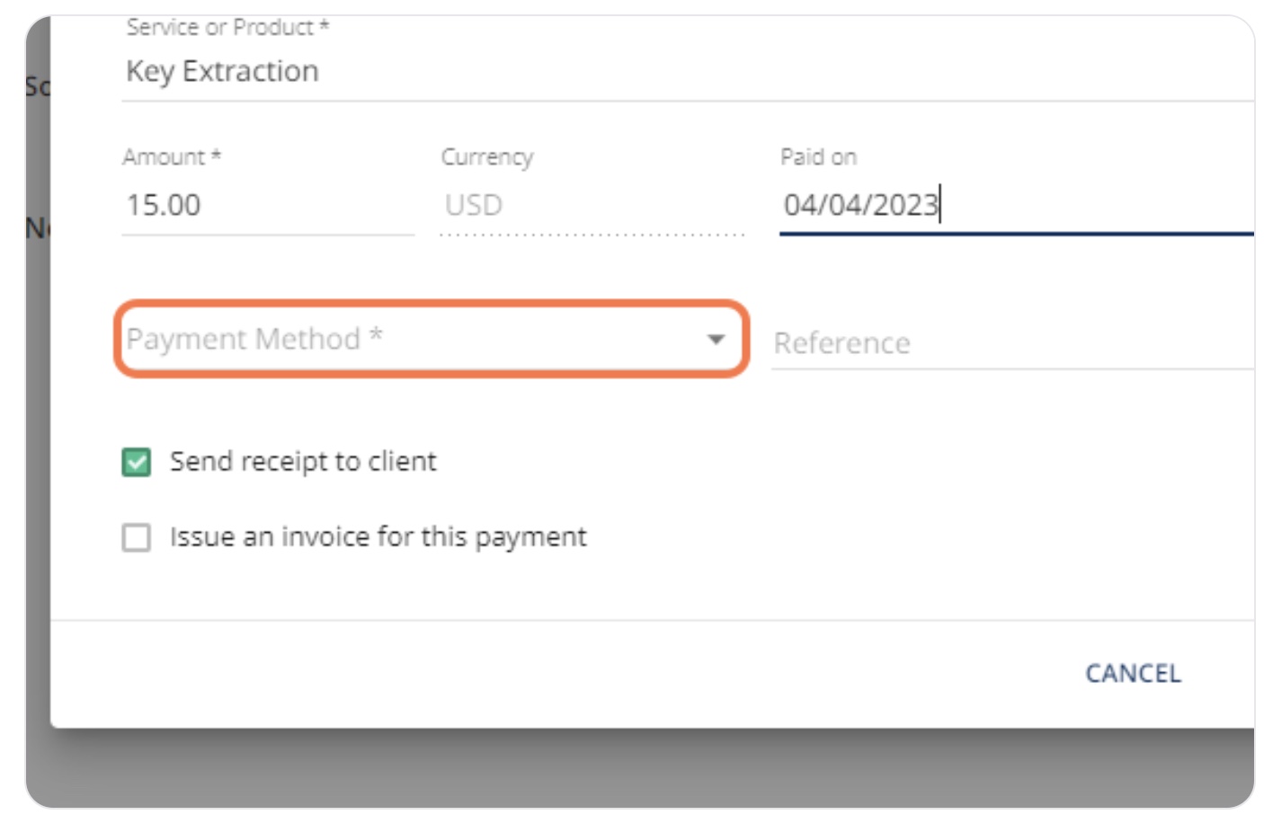The image size is (1264, 832).
Task: Click the Reference input field
Action: click(1012, 342)
